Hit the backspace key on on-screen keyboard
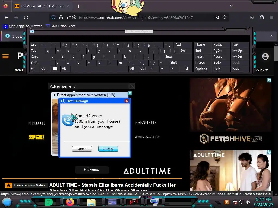The width and height of the screenshot is (278, 208). click(183, 45)
